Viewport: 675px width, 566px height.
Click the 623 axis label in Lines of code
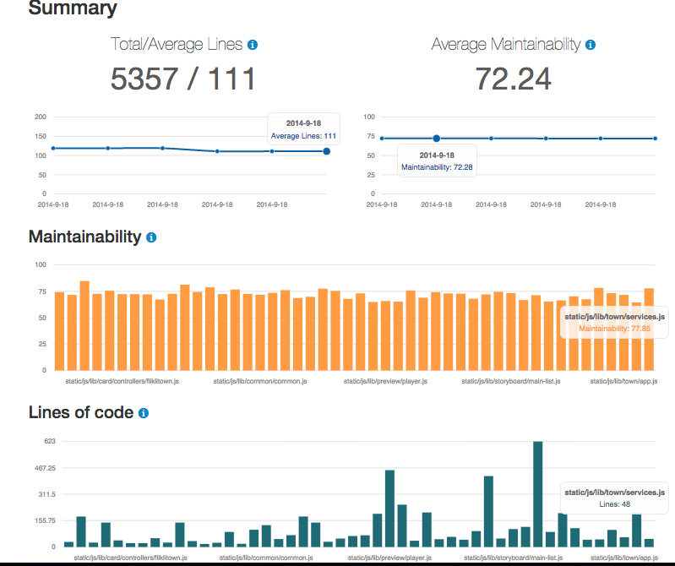point(50,441)
